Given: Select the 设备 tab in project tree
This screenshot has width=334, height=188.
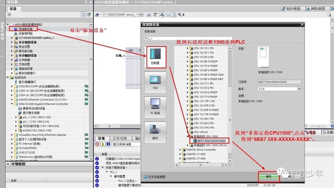Looking at the screenshot, I should (13, 9).
